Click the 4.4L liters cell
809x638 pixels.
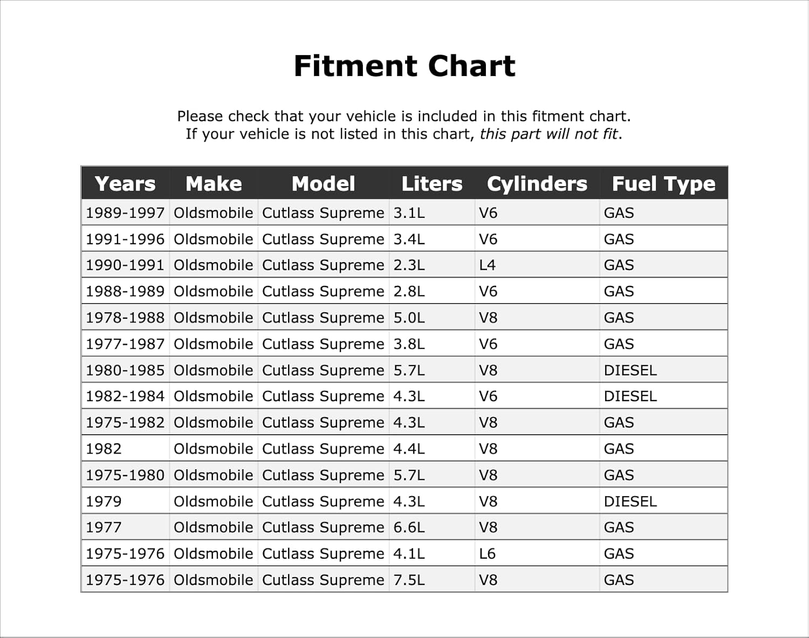409,449
